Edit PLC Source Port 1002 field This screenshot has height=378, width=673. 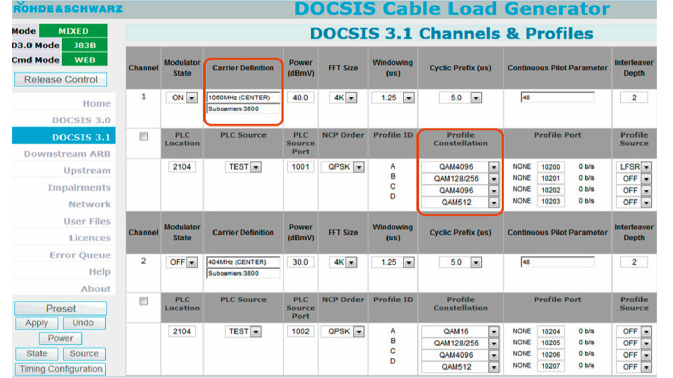click(301, 332)
